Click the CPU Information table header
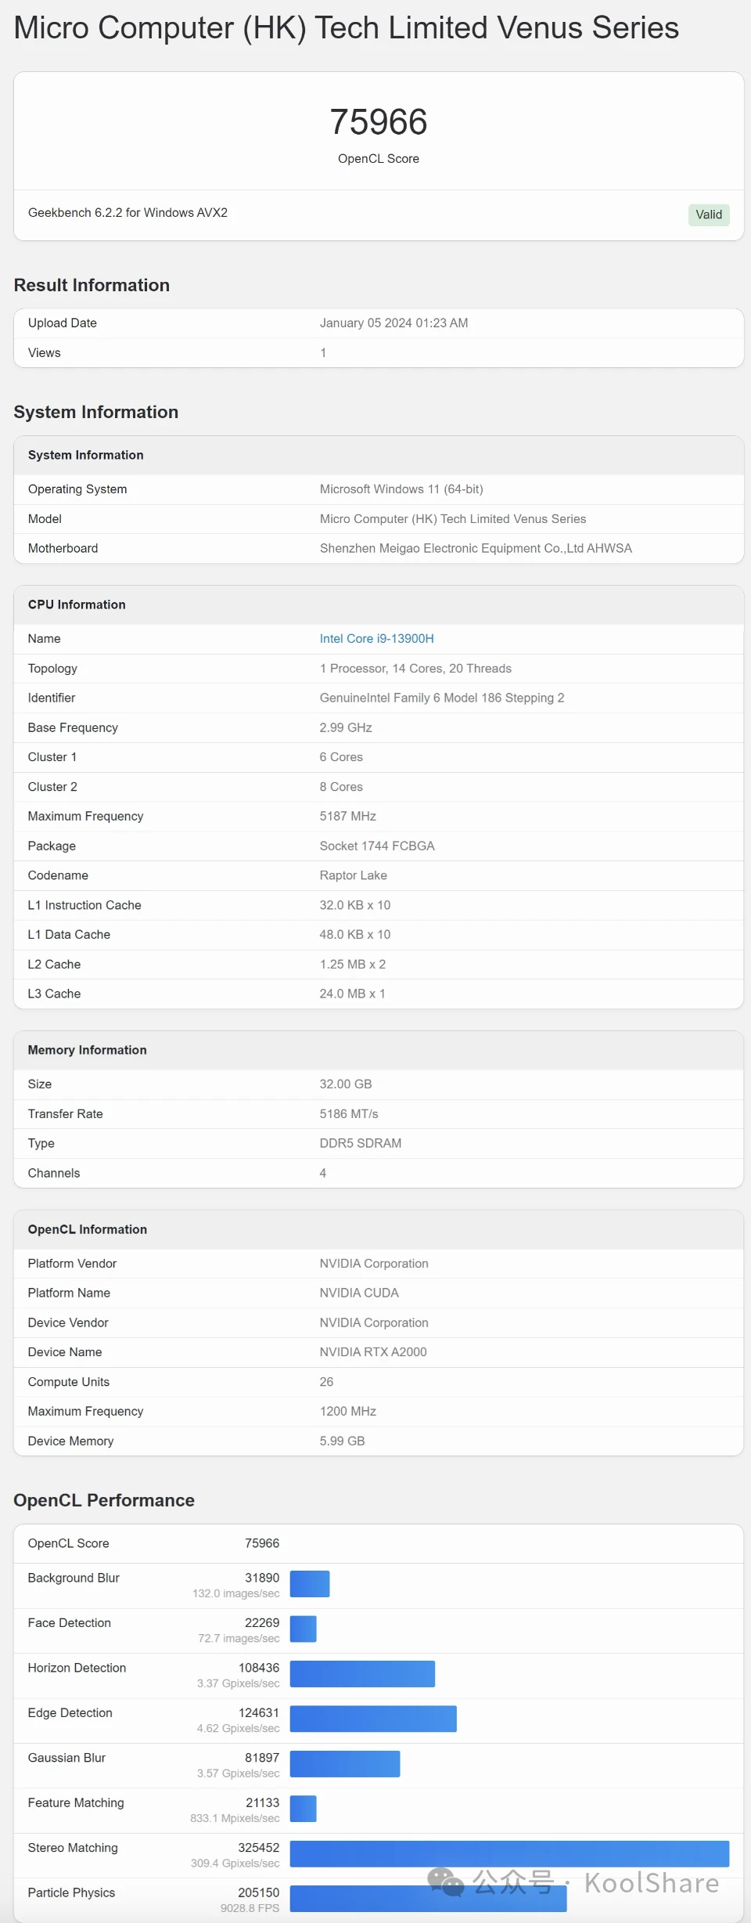The image size is (751, 1923). point(77,604)
